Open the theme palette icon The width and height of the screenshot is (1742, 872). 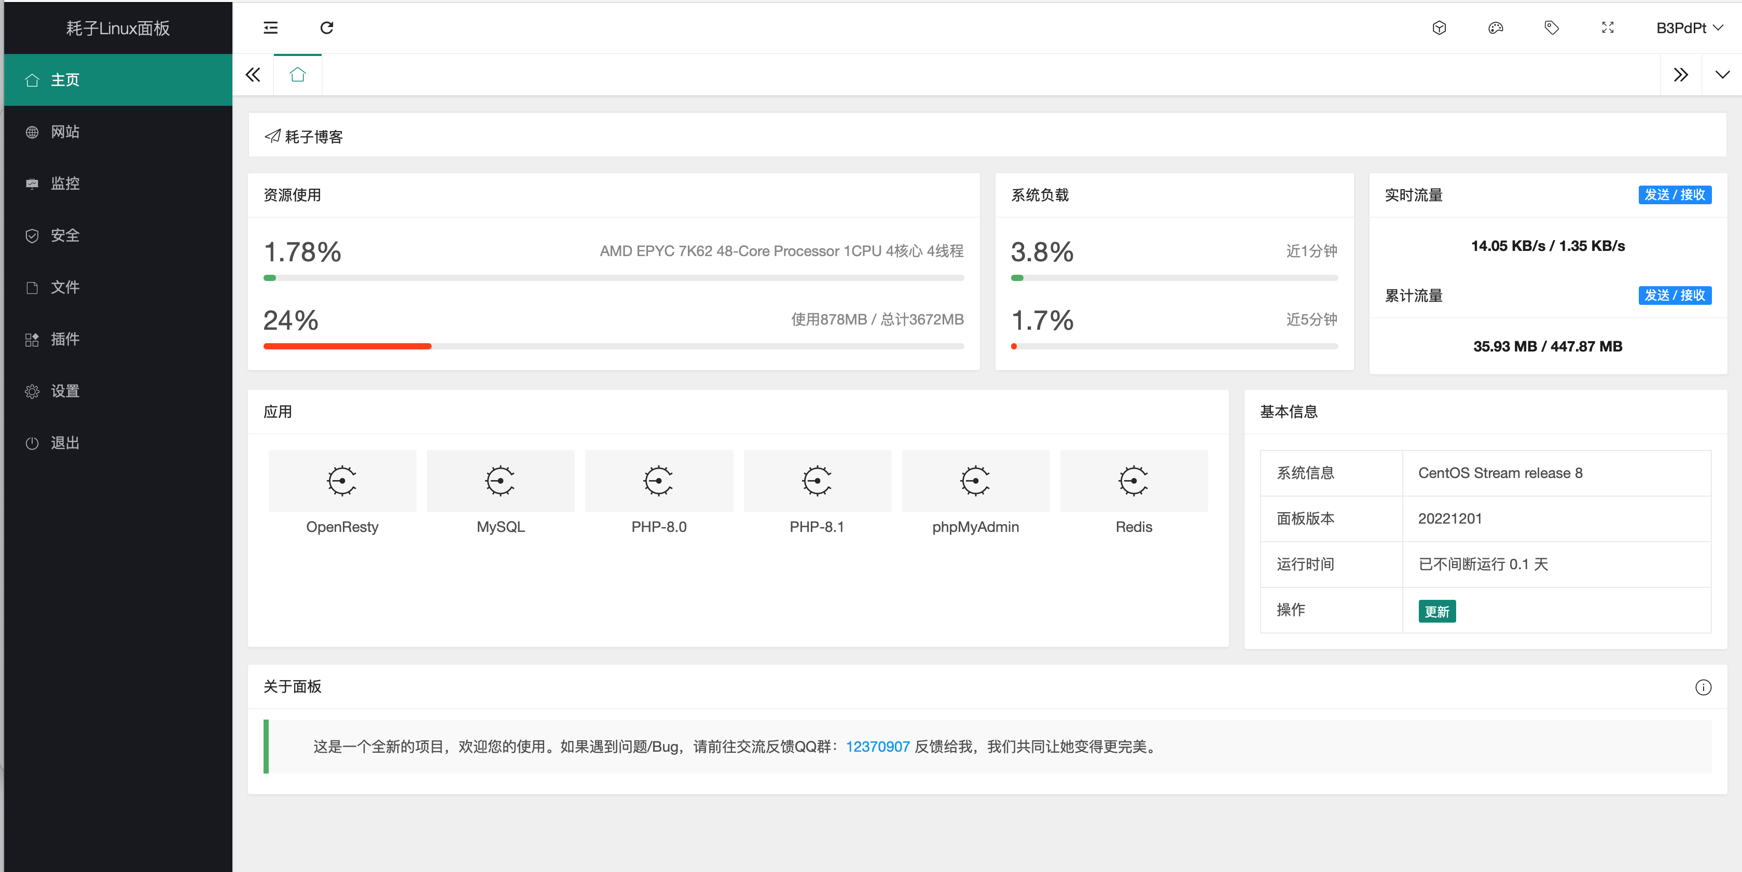click(1495, 27)
